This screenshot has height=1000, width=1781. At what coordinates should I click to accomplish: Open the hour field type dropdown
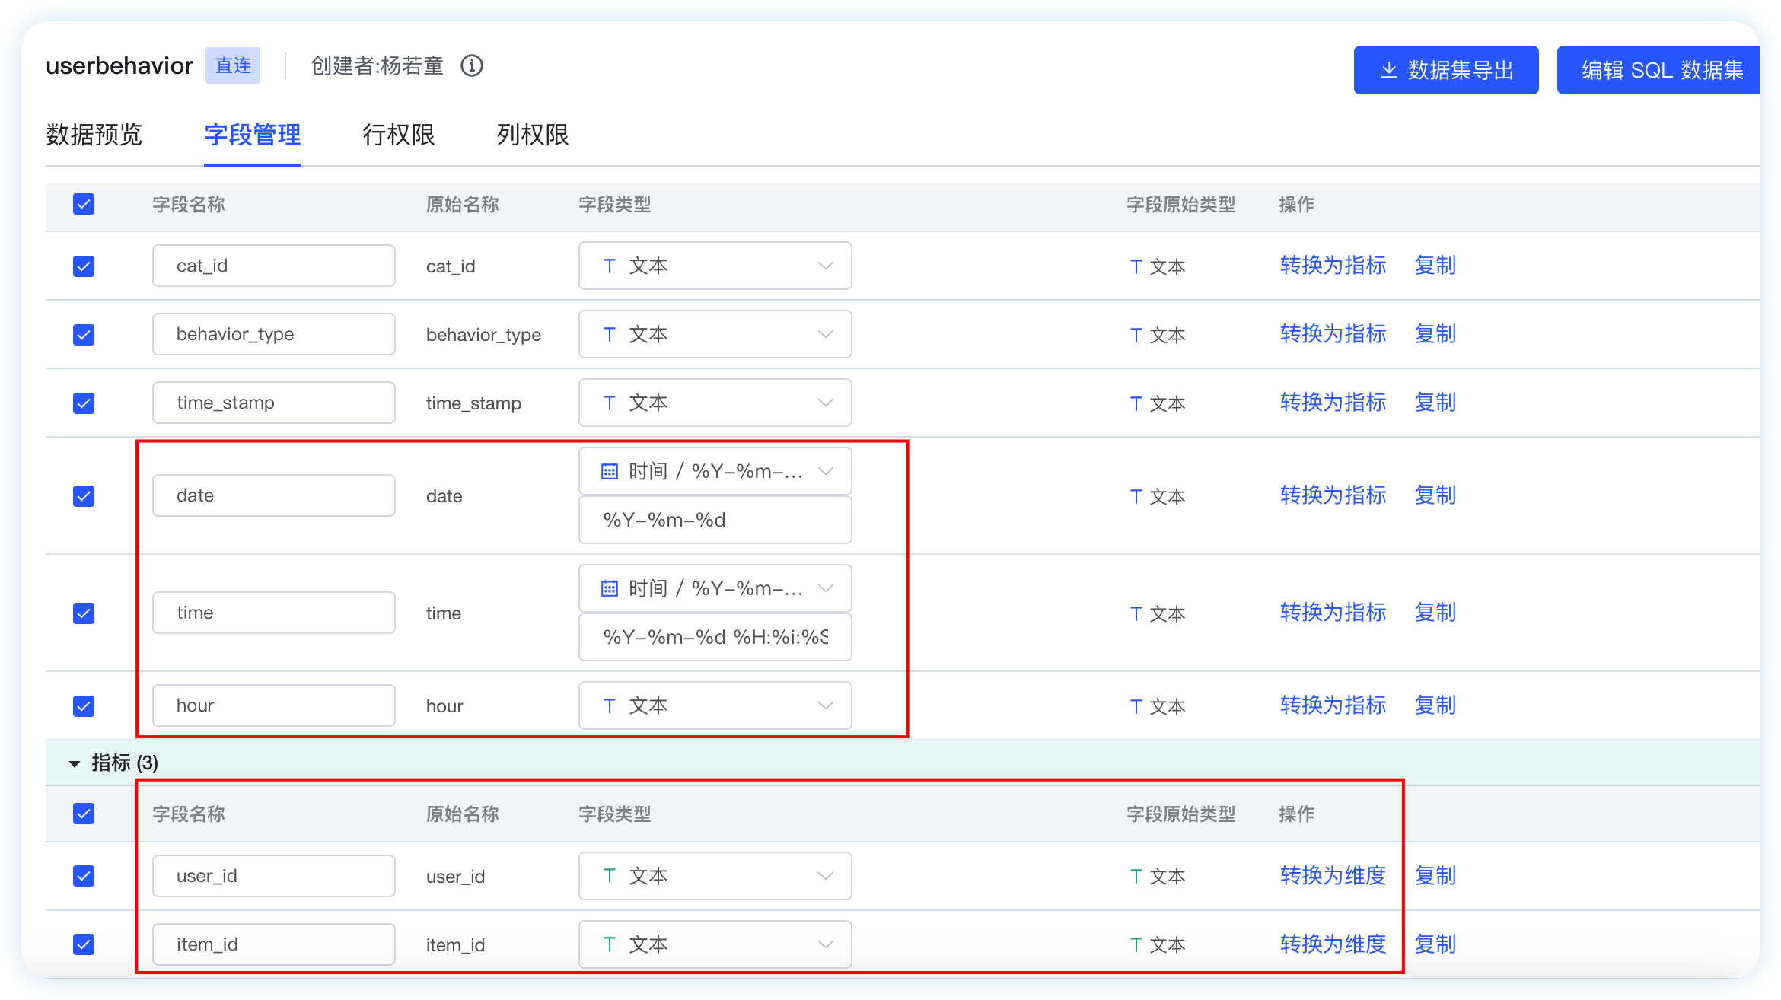[x=715, y=705]
